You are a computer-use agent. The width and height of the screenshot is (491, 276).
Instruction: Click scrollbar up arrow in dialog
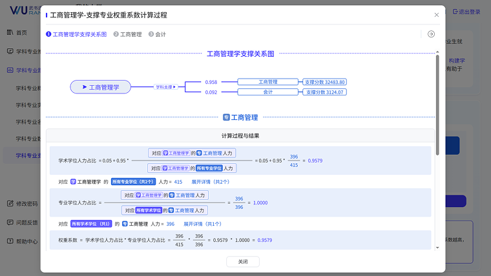[x=437, y=52]
